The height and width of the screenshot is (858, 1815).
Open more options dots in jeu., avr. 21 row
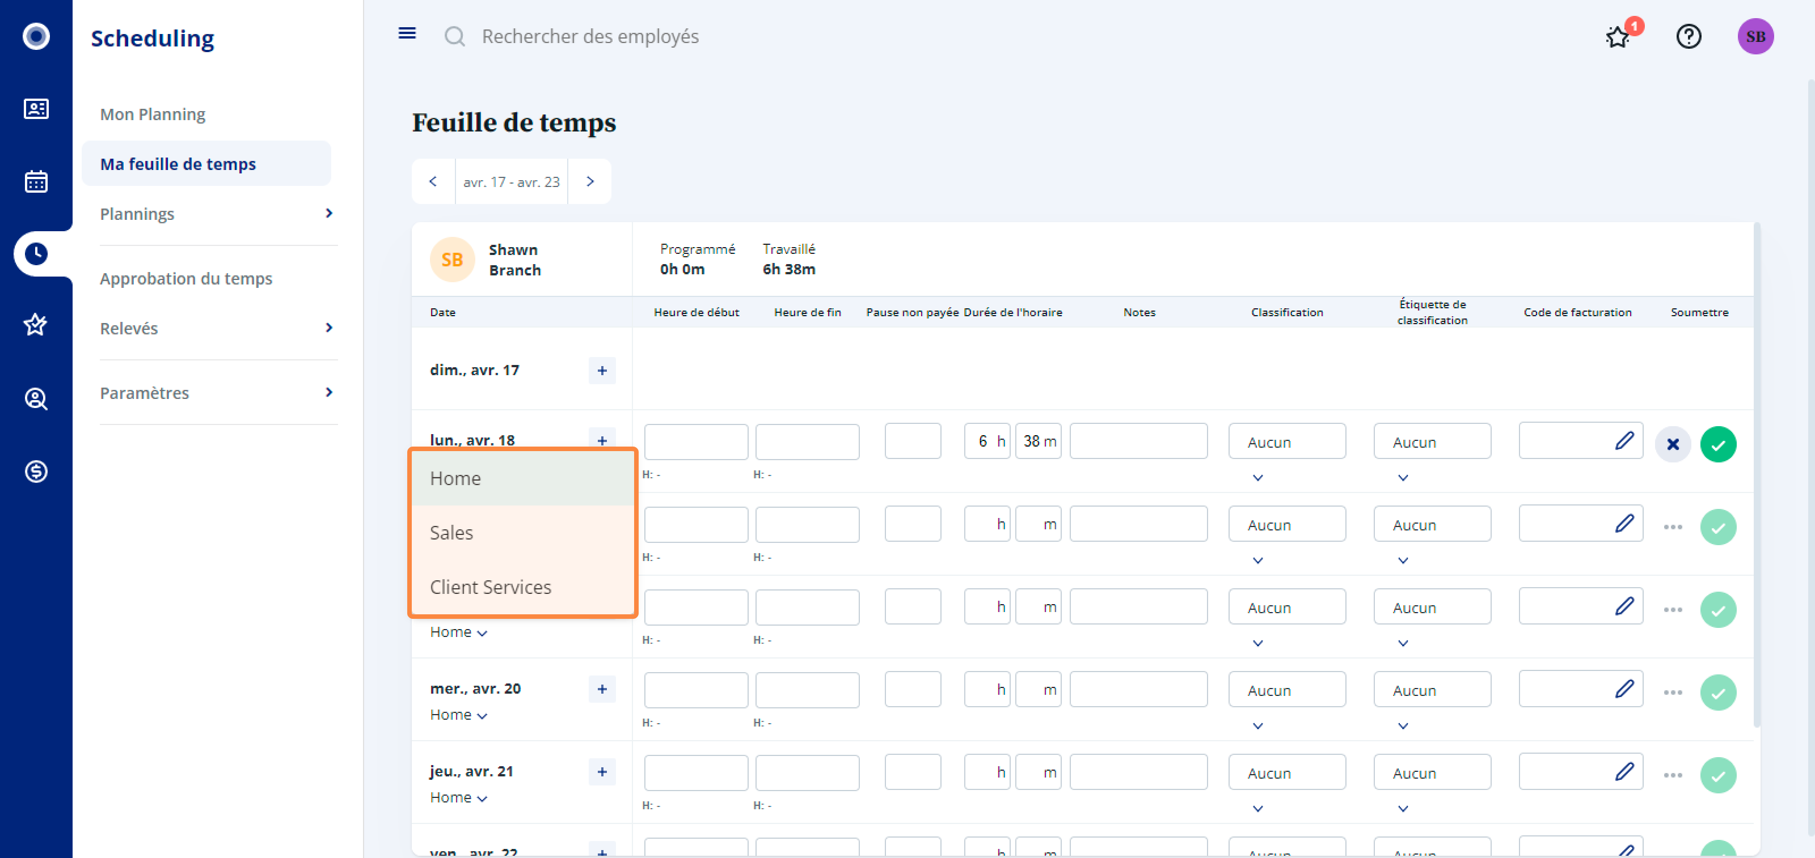click(1673, 775)
